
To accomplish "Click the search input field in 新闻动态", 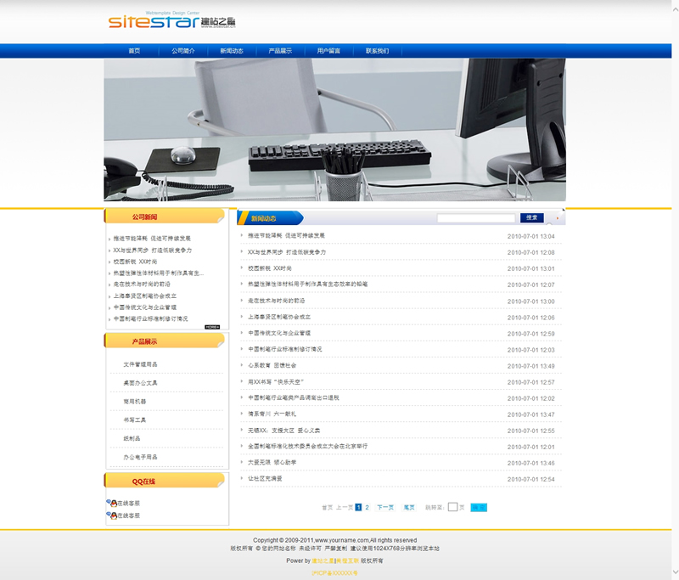I will pos(475,218).
